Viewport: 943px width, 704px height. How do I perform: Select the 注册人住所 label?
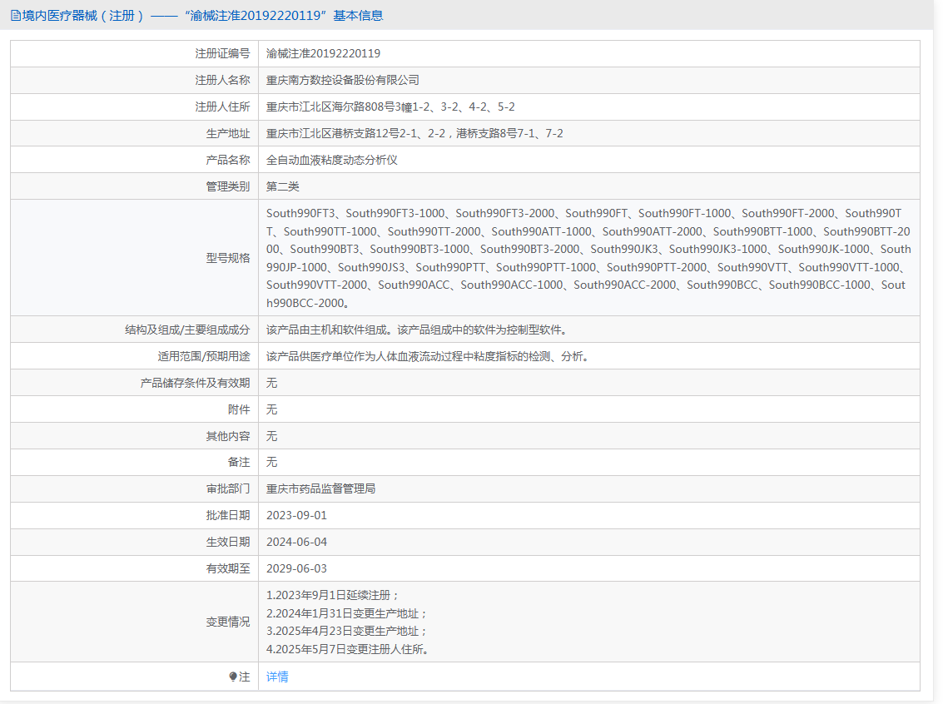[222, 107]
